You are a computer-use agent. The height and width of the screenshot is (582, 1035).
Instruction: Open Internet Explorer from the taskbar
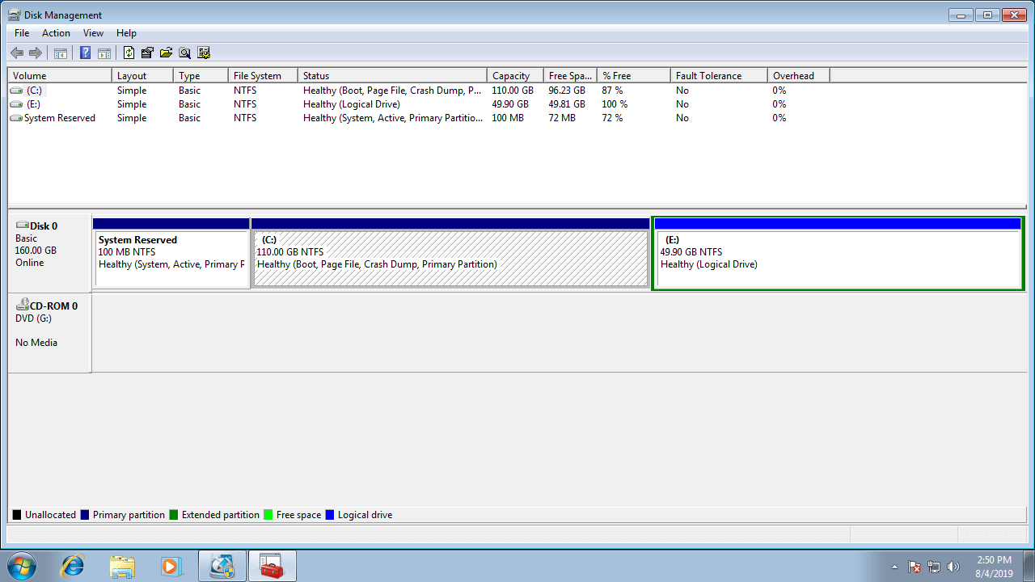point(73,566)
